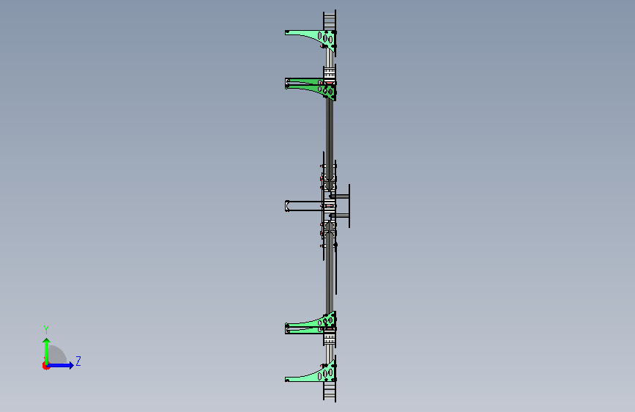Screen dimensions: 635x412
Task: Click the green Y axis arrow of the triad
Action: pos(47,350)
